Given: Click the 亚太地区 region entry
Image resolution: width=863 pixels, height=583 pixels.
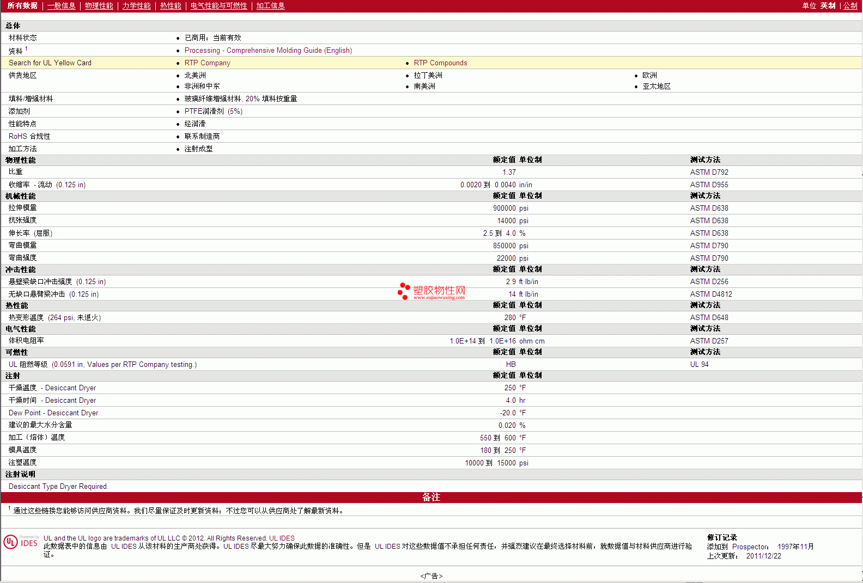Looking at the screenshot, I should tap(657, 86).
